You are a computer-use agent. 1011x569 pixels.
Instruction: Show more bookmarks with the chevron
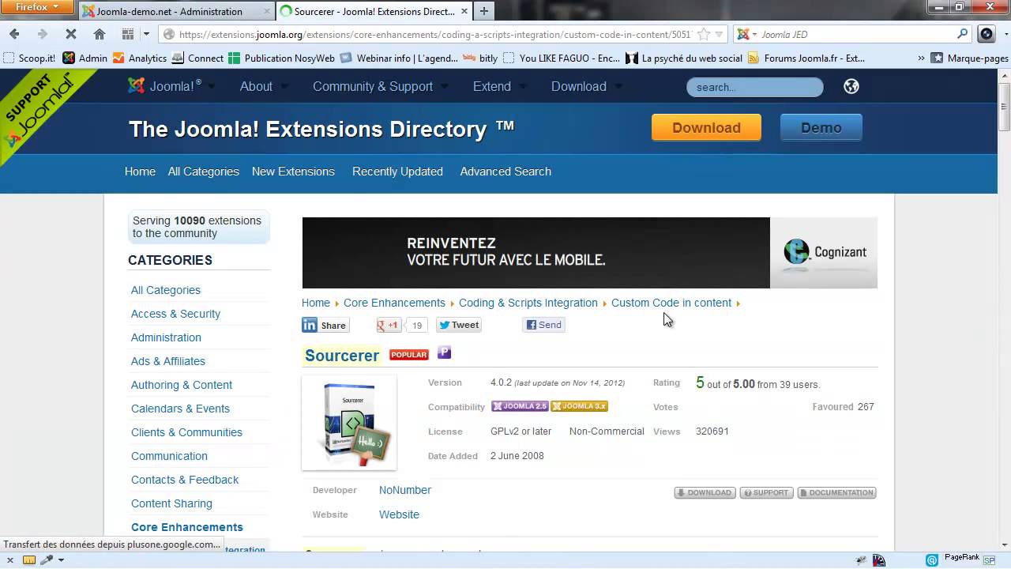[x=921, y=58]
